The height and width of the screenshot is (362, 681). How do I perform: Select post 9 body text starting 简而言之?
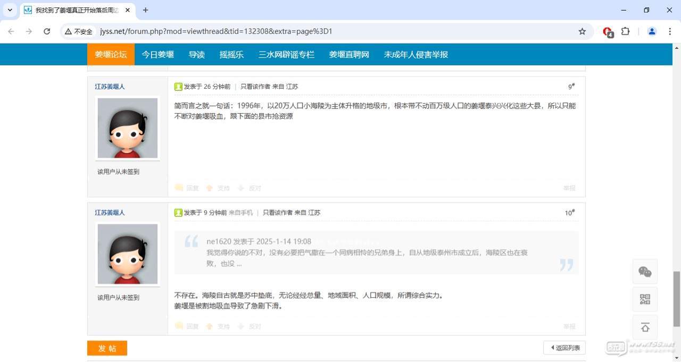(375, 111)
